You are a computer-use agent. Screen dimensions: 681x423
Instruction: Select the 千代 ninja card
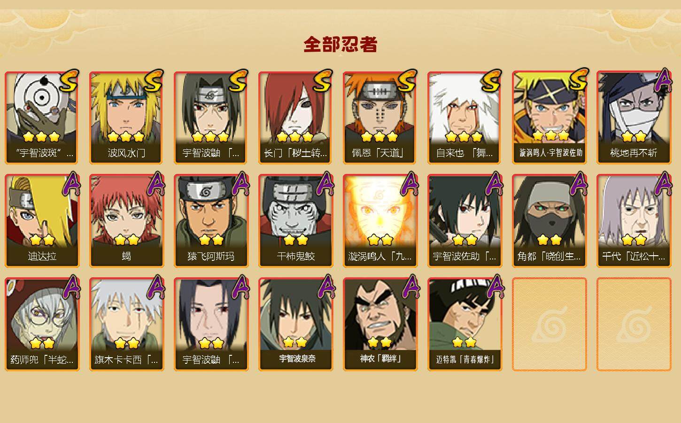(634, 221)
